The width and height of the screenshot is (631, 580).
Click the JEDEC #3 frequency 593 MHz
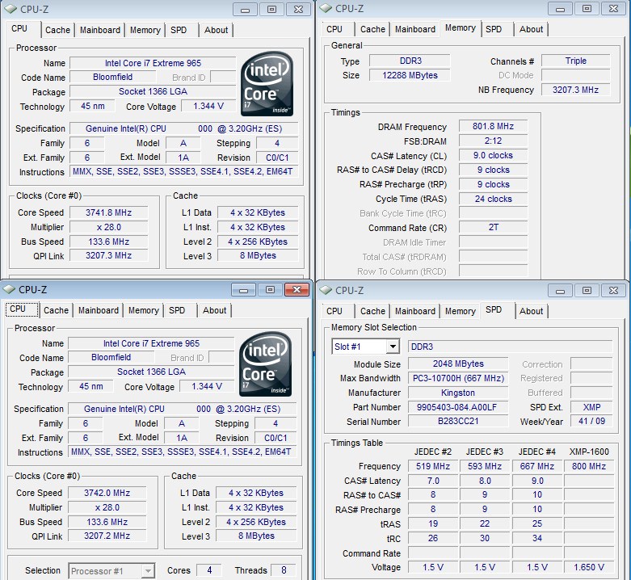pyautogui.click(x=485, y=466)
